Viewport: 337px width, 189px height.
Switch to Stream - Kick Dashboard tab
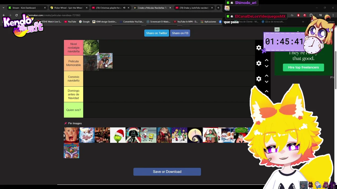pyautogui.click(x=24, y=8)
